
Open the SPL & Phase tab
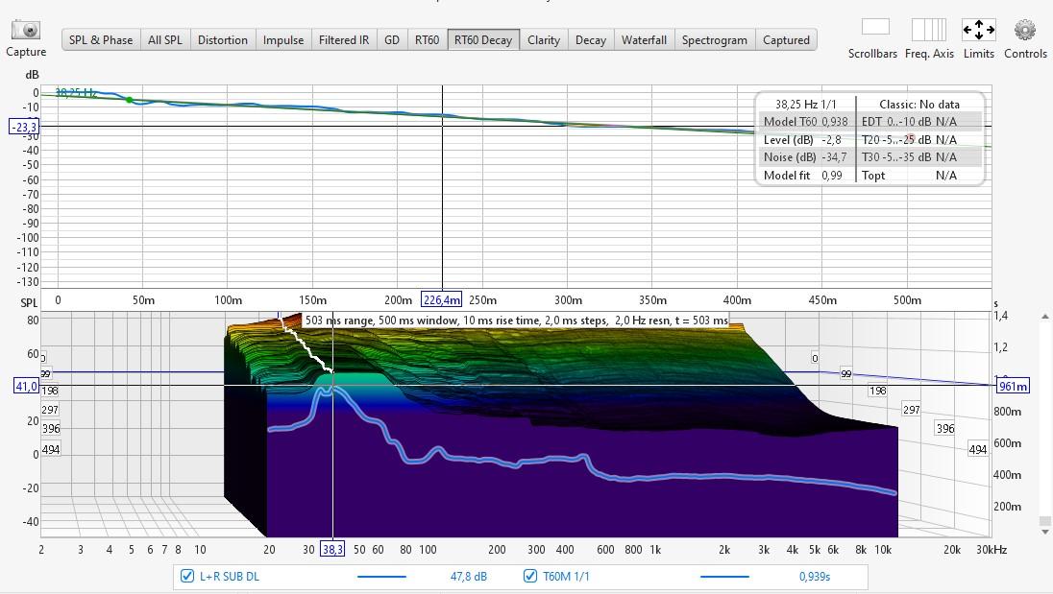pos(101,40)
